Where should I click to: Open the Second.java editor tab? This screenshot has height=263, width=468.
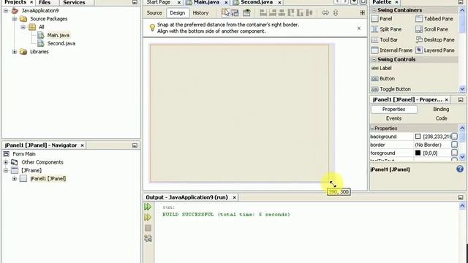(257, 2)
